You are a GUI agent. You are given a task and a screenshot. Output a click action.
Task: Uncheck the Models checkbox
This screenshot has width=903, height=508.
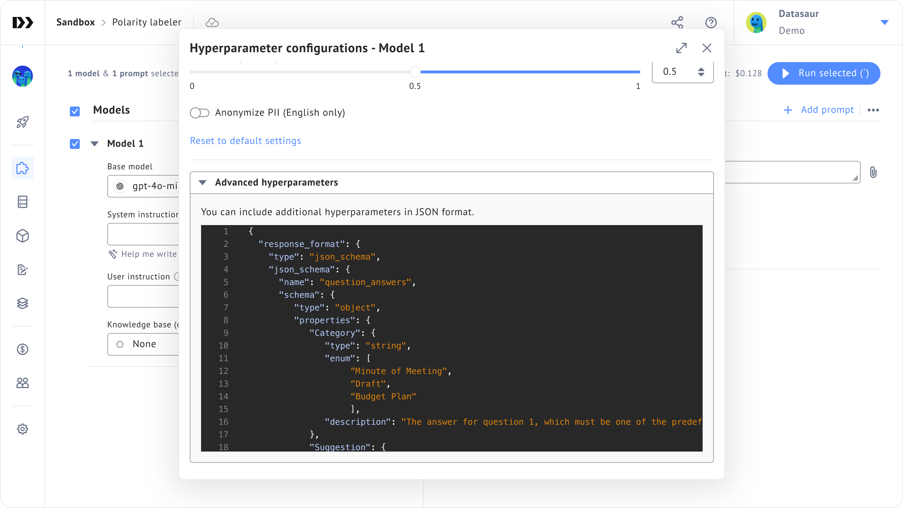click(x=74, y=111)
